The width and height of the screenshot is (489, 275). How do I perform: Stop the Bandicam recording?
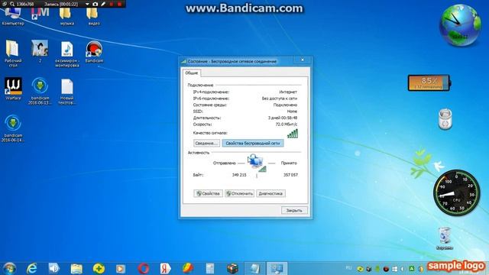click(x=119, y=4)
